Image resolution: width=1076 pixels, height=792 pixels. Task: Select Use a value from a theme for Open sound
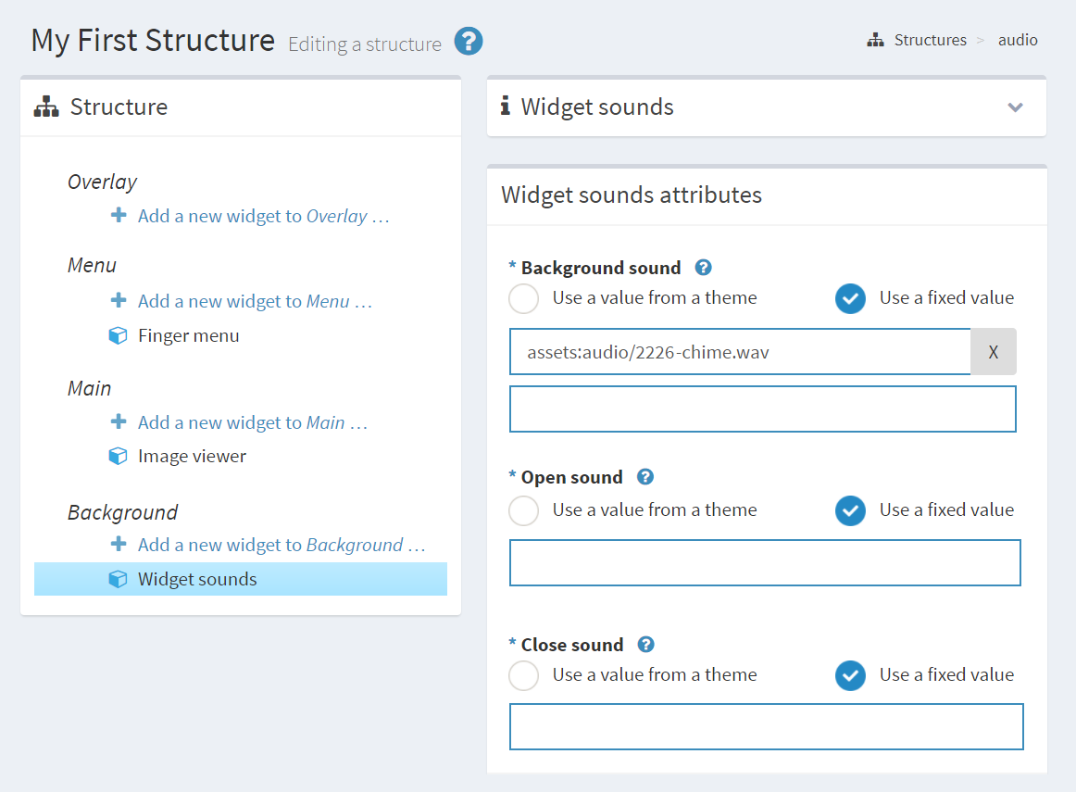pyautogui.click(x=523, y=510)
